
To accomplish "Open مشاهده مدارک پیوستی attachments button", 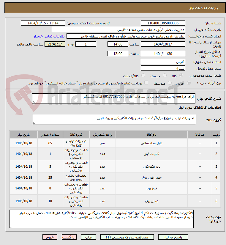I will 127,237.
